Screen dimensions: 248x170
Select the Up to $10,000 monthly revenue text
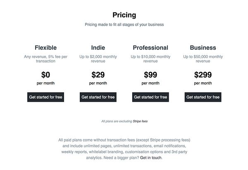tap(150, 59)
